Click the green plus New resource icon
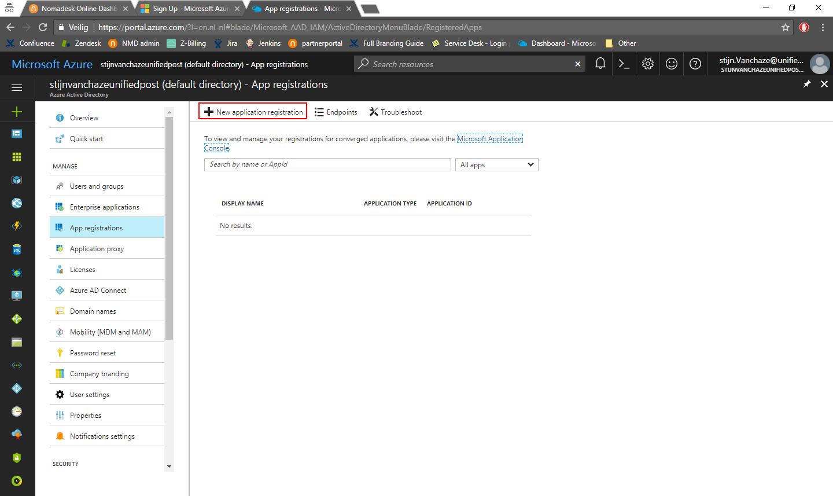The image size is (833, 496). [17, 112]
